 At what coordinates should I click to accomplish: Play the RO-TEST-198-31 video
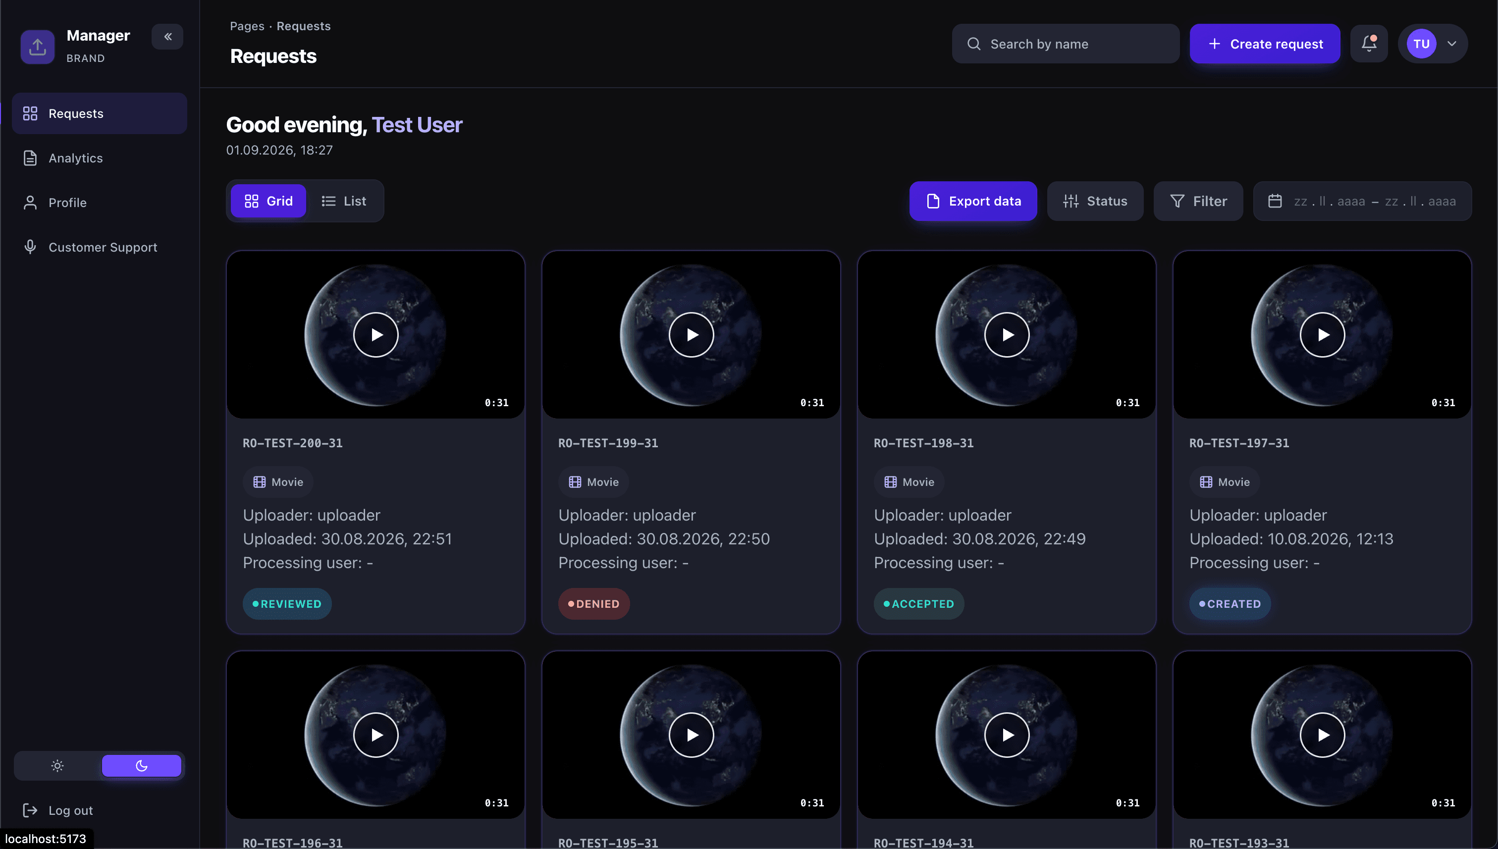click(1007, 335)
